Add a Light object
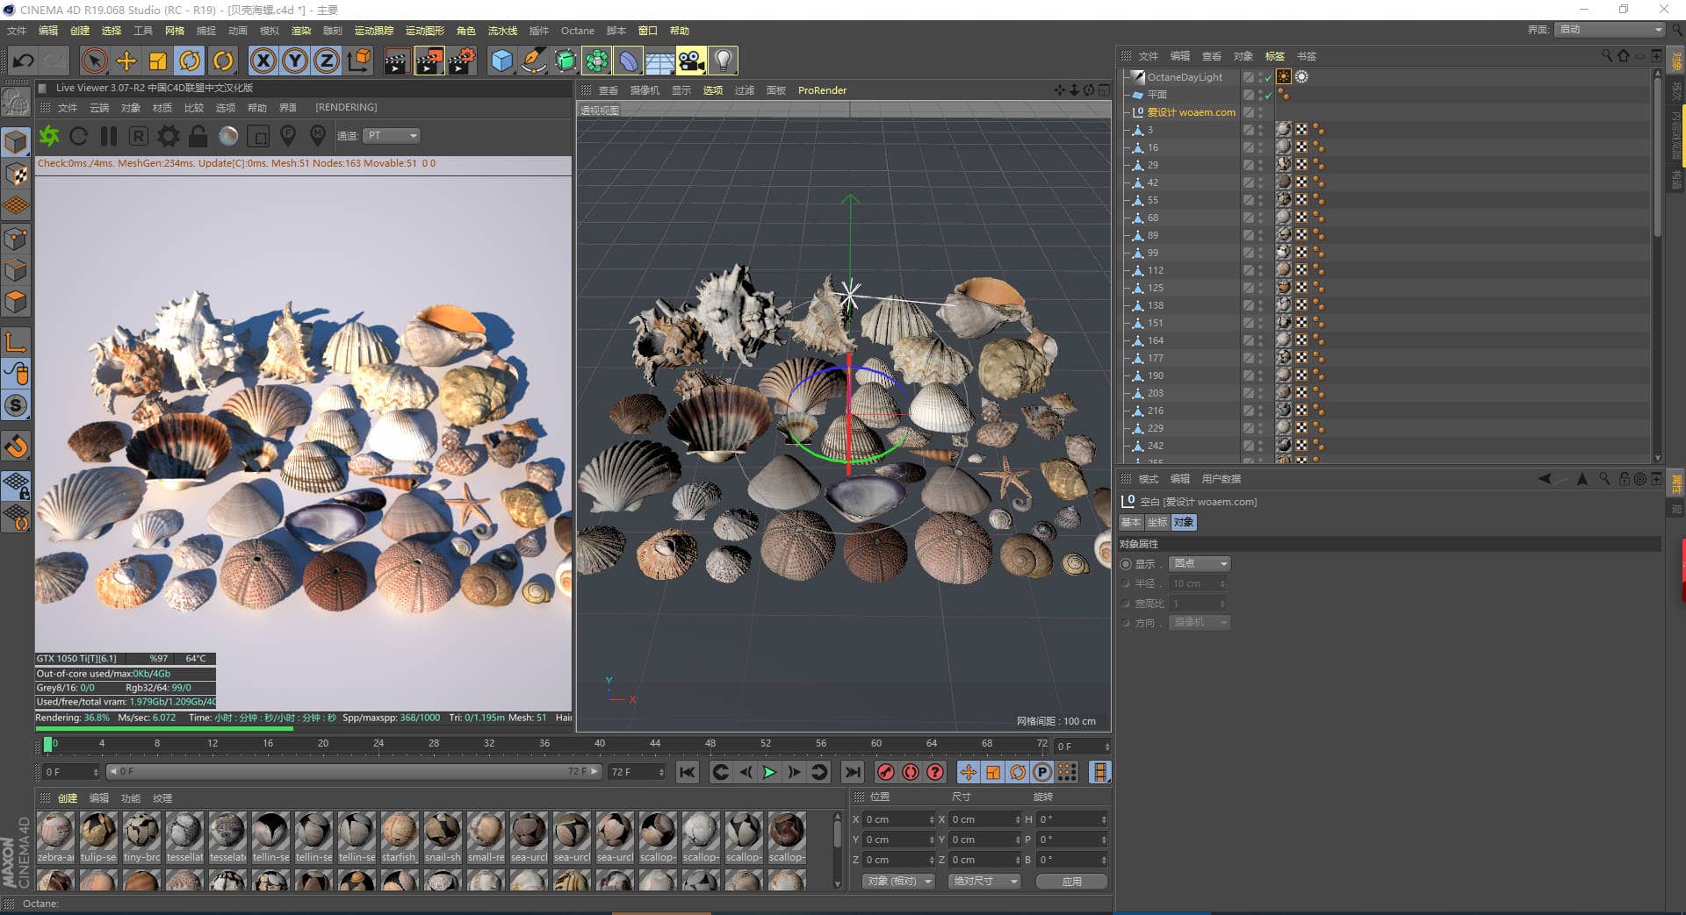This screenshot has height=915, width=1686. coord(723,61)
